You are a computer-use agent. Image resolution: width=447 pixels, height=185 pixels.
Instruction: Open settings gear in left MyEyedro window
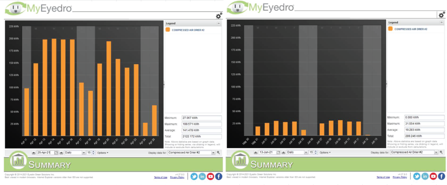[x=219, y=16]
